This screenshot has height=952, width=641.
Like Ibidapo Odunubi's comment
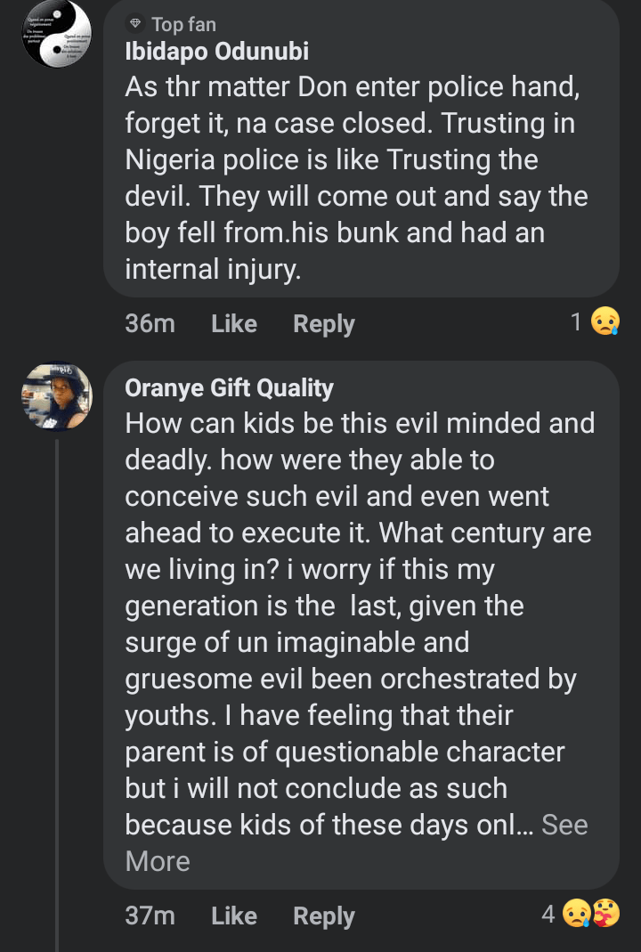coord(234,324)
